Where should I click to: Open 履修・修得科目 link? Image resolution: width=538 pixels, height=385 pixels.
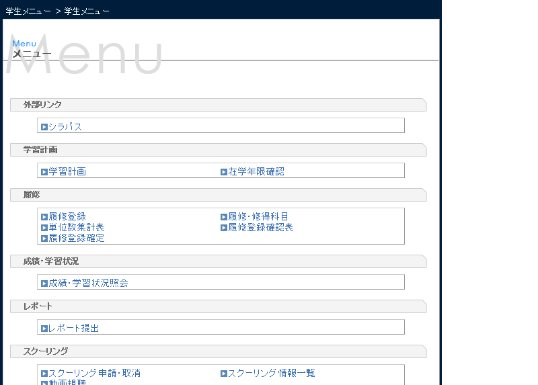258,216
